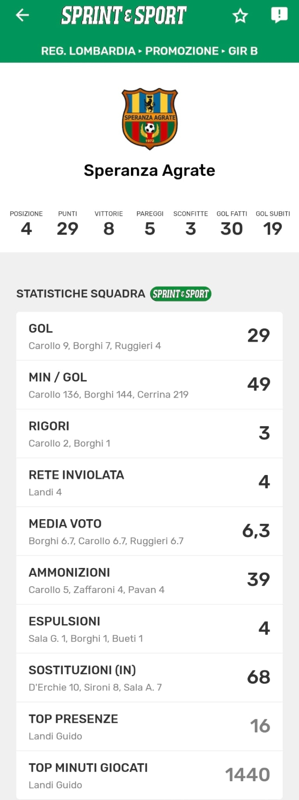Open the AMMONIZIONI row
The width and height of the screenshot is (299, 800).
(x=149, y=580)
